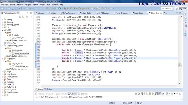Click the New Java Package icon

[x=70, y=8]
